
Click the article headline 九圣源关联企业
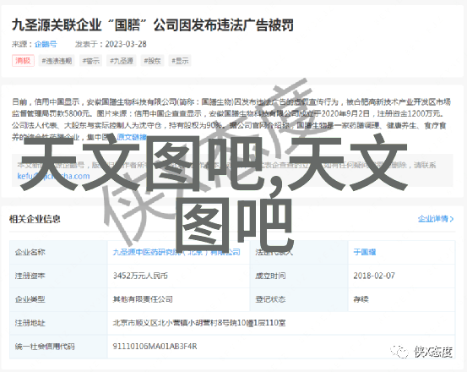point(153,25)
